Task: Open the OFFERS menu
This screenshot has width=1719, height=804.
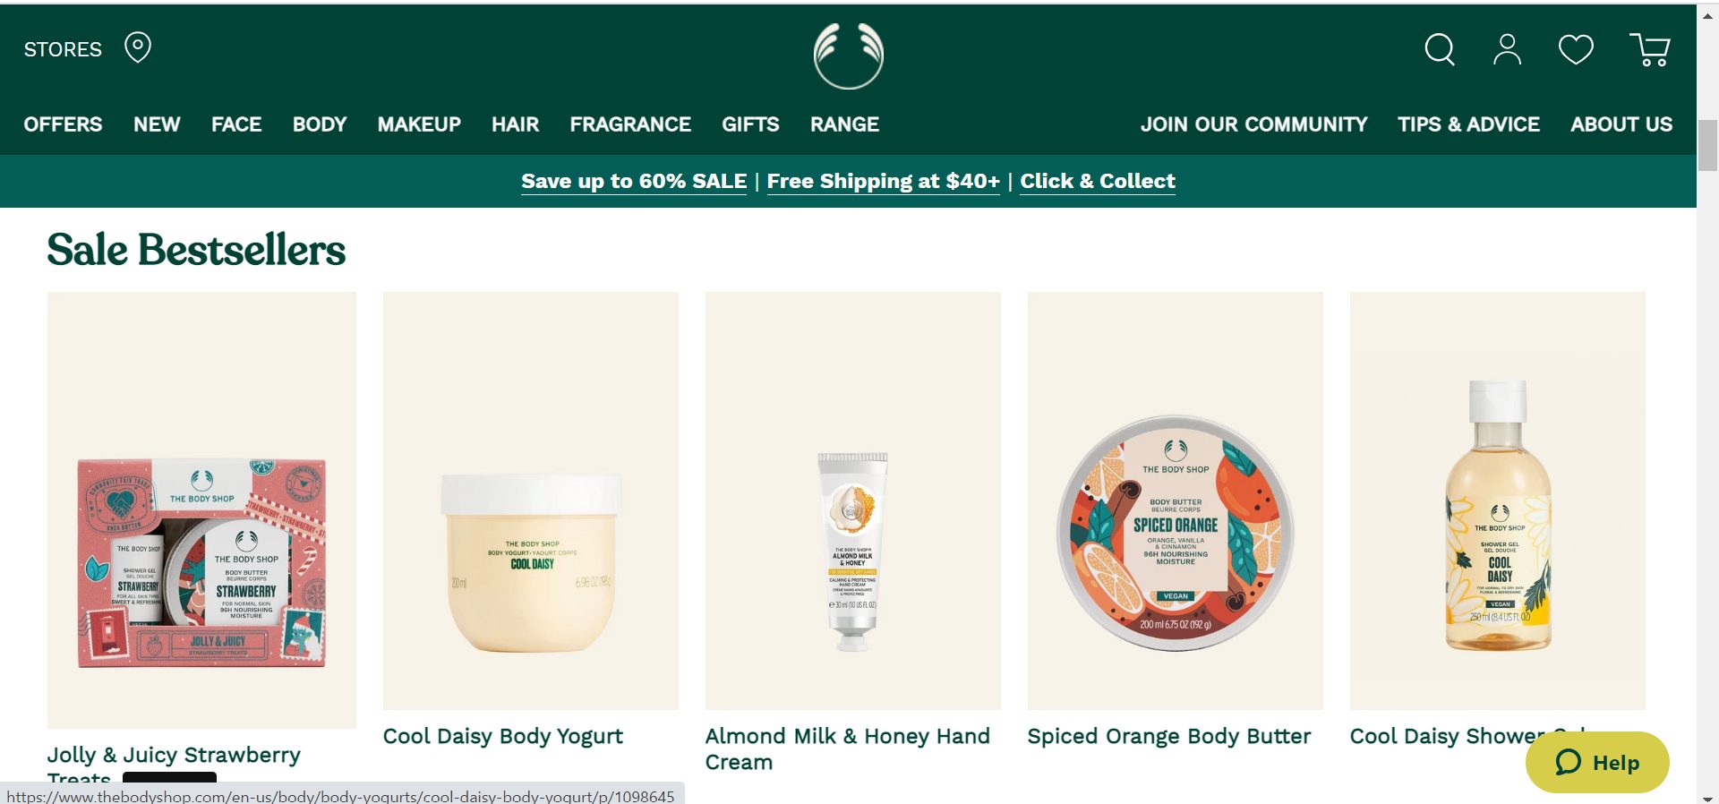Action: [63, 124]
